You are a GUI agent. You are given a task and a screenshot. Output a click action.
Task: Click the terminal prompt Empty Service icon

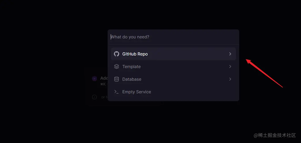pyautogui.click(x=117, y=92)
